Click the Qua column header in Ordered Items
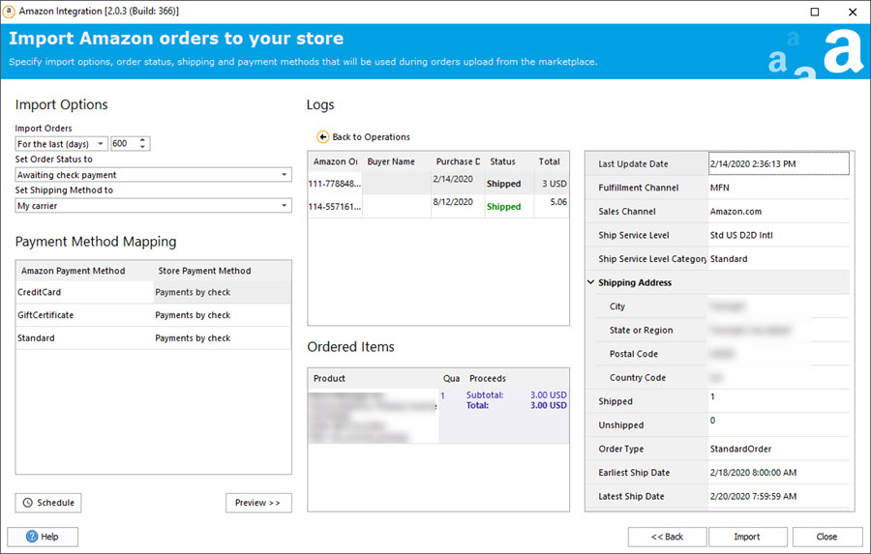Screen dimensions: 871x554 (451, 379)
